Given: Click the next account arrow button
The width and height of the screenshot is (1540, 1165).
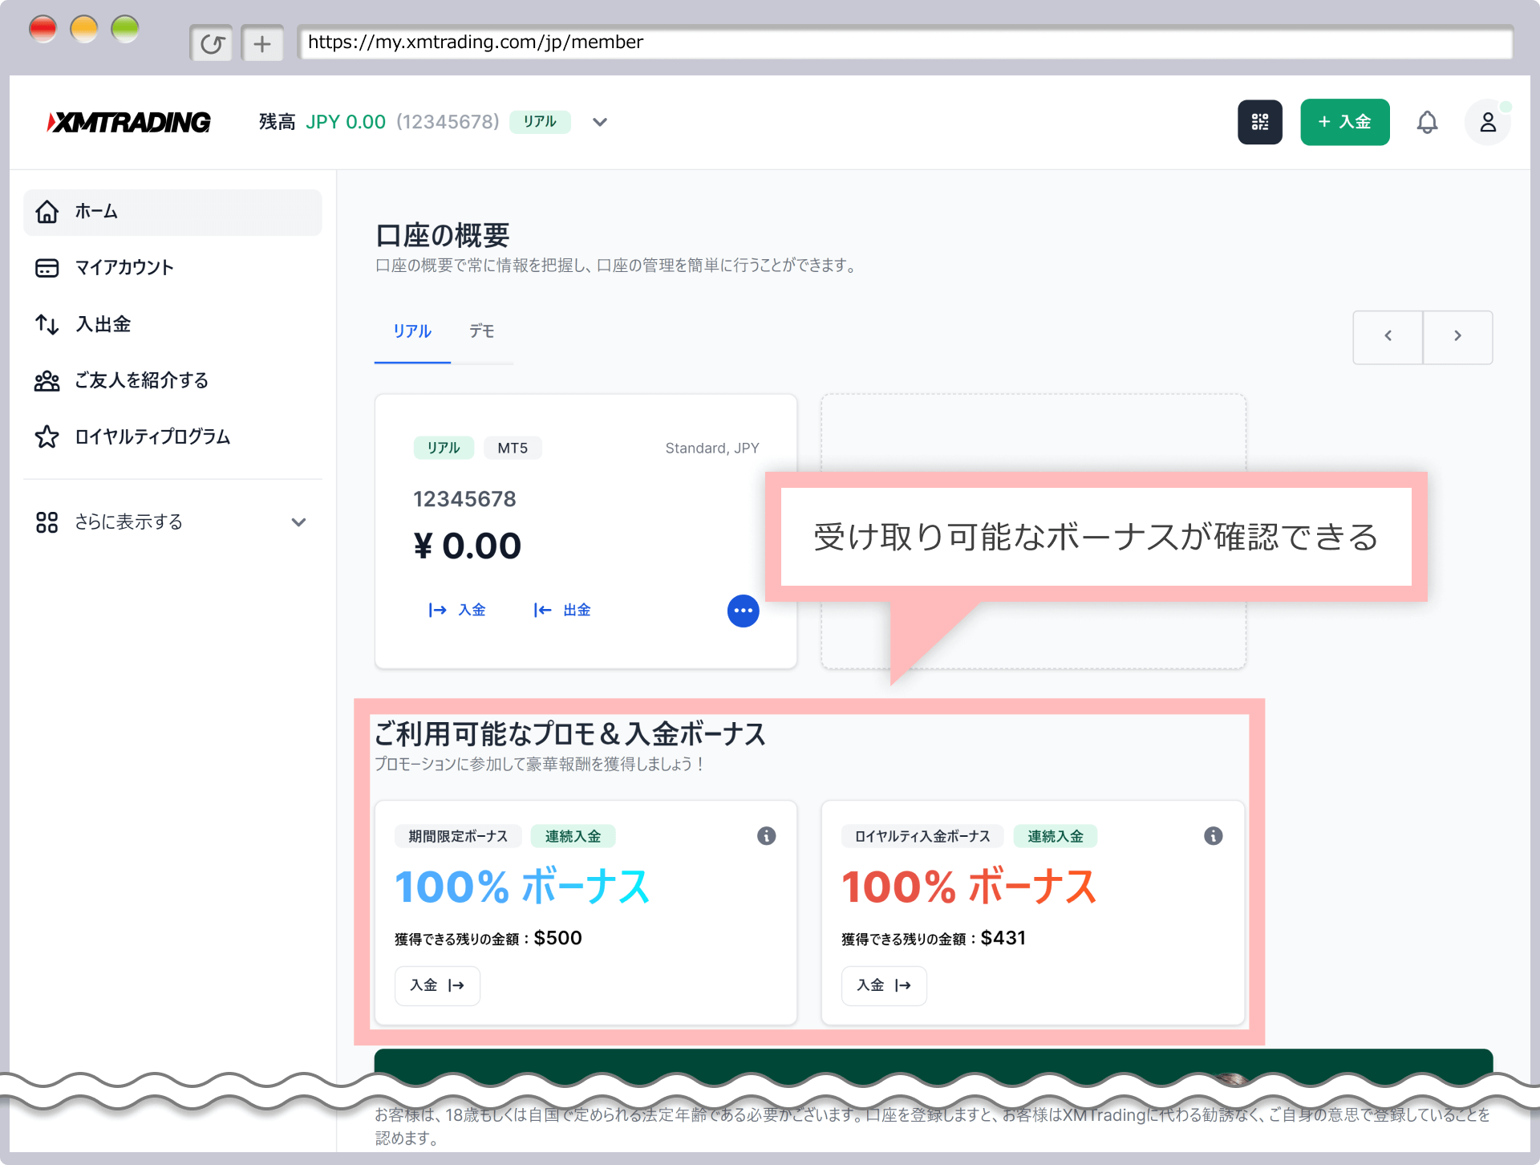Looking at the screenshot, I should (1457, 336).
